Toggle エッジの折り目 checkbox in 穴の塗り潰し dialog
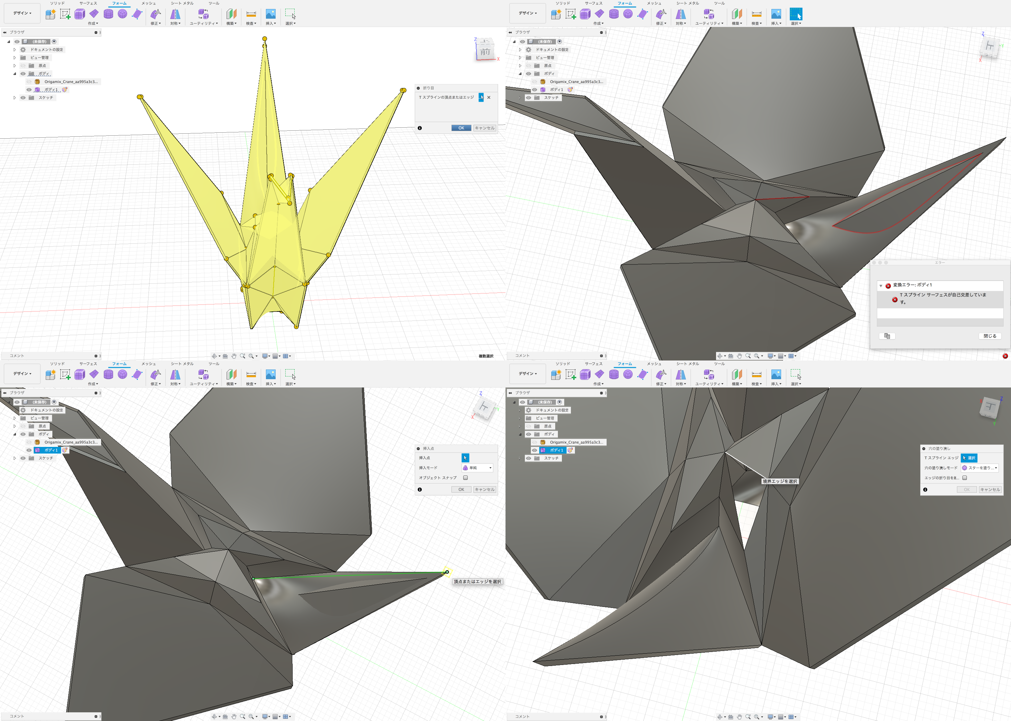 tap(964, 478)
